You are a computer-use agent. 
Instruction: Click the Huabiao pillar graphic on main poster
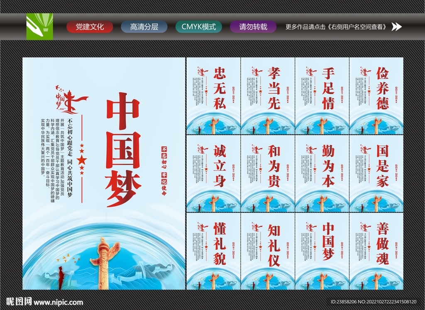click(104, 261)
